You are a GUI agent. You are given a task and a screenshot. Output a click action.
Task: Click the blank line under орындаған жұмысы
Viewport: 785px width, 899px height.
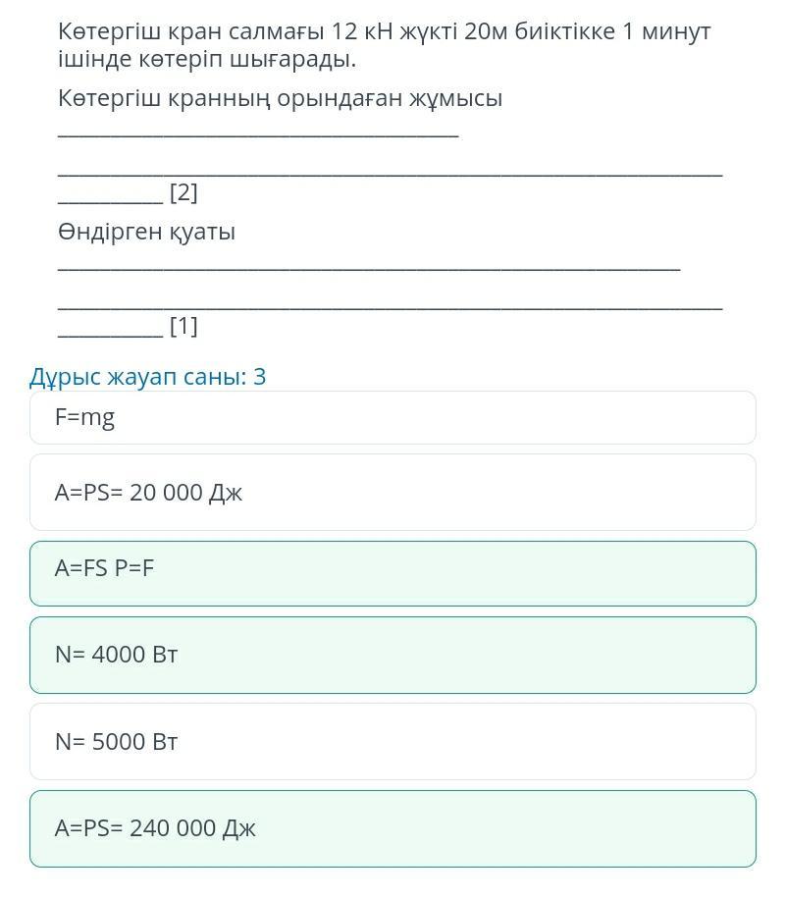(258, 134)
